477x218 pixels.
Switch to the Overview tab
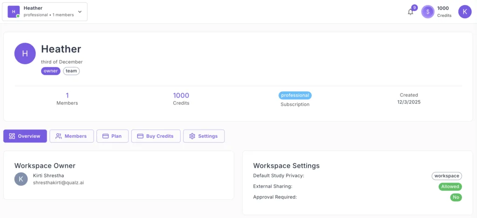click(25, 136)
